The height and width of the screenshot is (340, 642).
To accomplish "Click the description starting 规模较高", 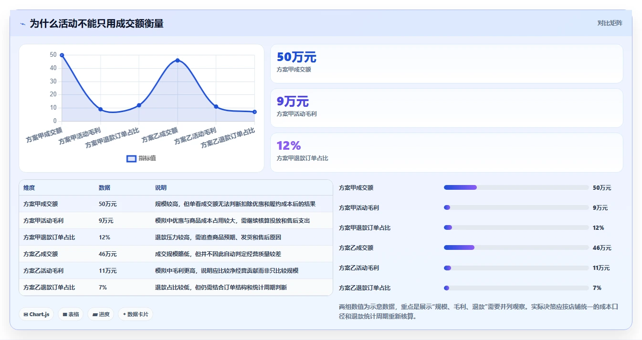I will pos(235,204).
